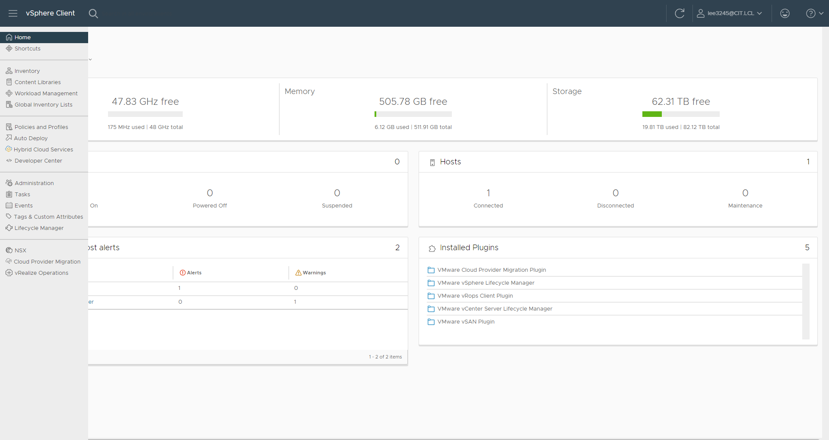829x440 pixels.
Task: Click the Suspended VM count
Action: [x=337, y=193]
